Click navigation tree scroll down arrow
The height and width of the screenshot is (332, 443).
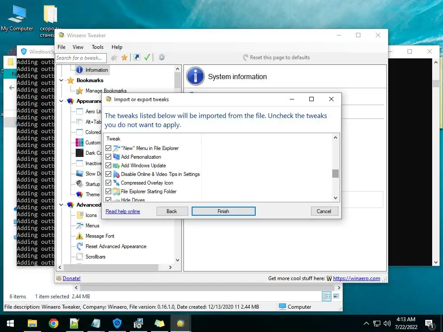pyautogui.click(x=177, y=260)
